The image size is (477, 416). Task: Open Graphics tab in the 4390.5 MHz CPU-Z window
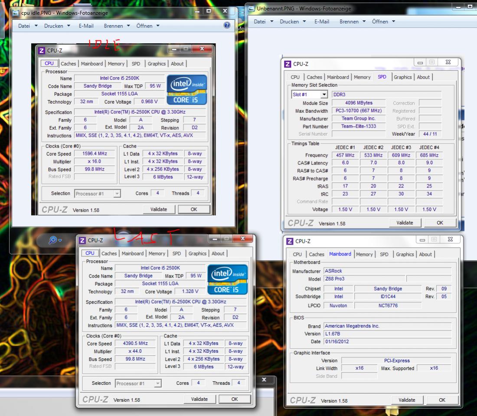pyautogui.click(x=197, y=253)
